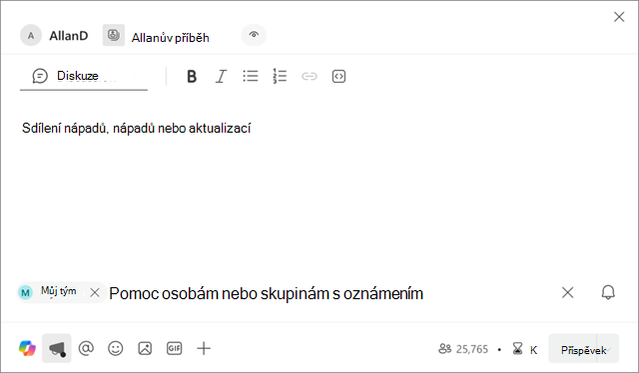
Task: Toggle the eye visibility icon
Action: coord(254,35)
